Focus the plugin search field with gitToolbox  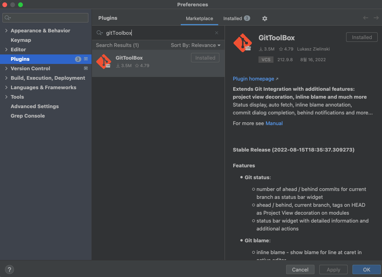[158, 33]
